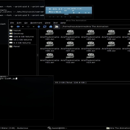
Task: Click the location path field
Action: pyautogui.click(x=96, y=27)
